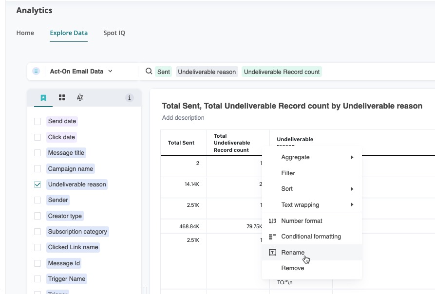Image resolution: width=435 pixels, height=294 pixels.
Task: Click the Creator type column chip
Action: pyautogui.click(x=65, y=216)
